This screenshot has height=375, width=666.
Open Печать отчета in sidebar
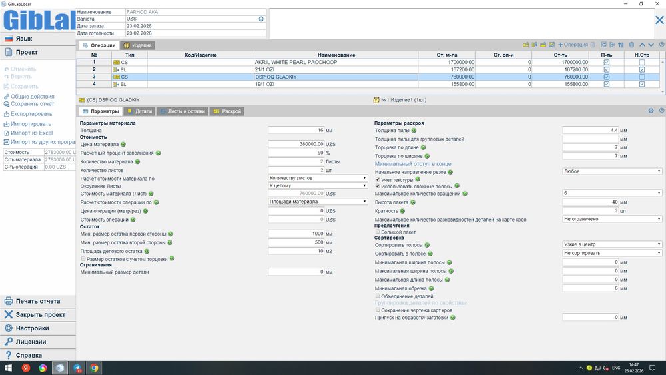[x=38, y=301]
